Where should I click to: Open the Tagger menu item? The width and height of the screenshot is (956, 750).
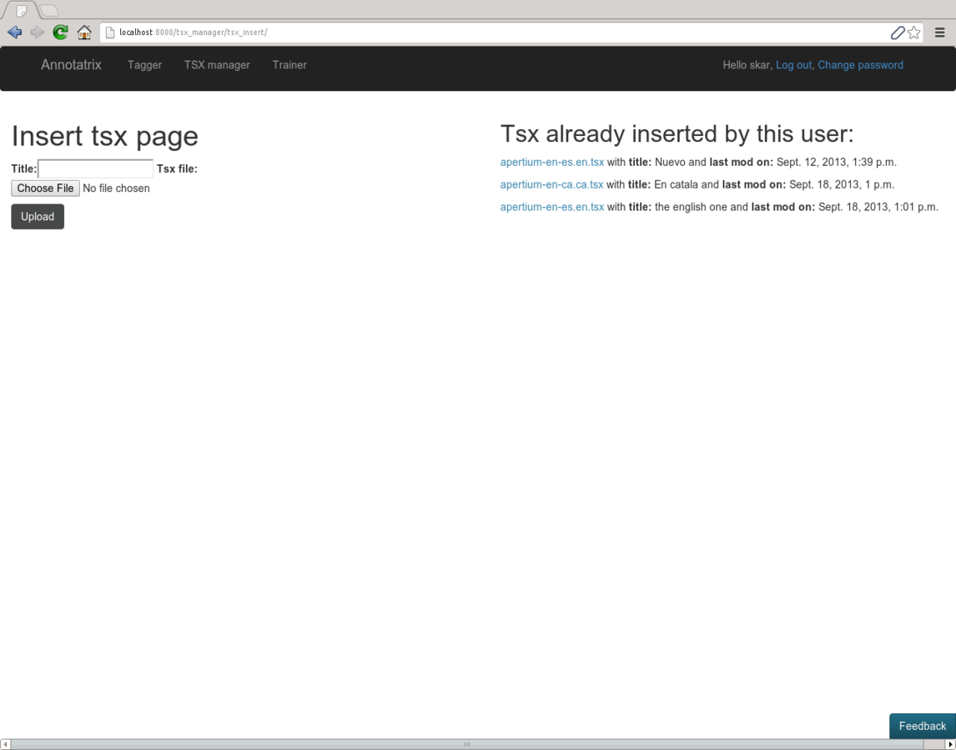(144, 65)
